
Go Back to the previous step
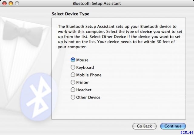144,126
